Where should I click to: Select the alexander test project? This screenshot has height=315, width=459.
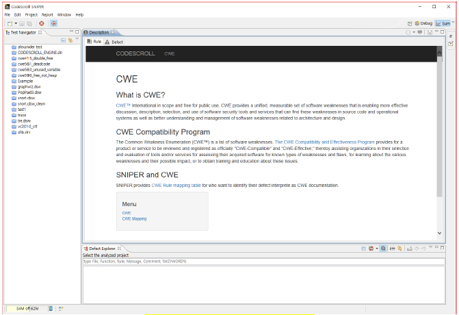pyautogui.click(x=27, y=47)
